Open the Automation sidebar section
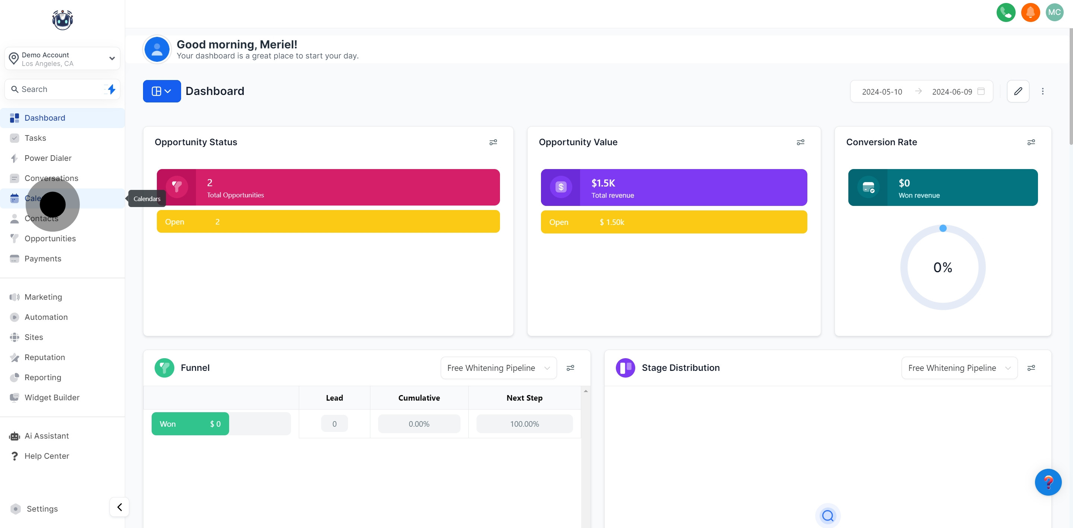 click(46, 317)
